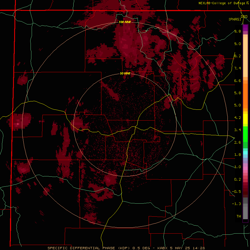
Task: Click the 6.6 legend value
Action: 237,81
